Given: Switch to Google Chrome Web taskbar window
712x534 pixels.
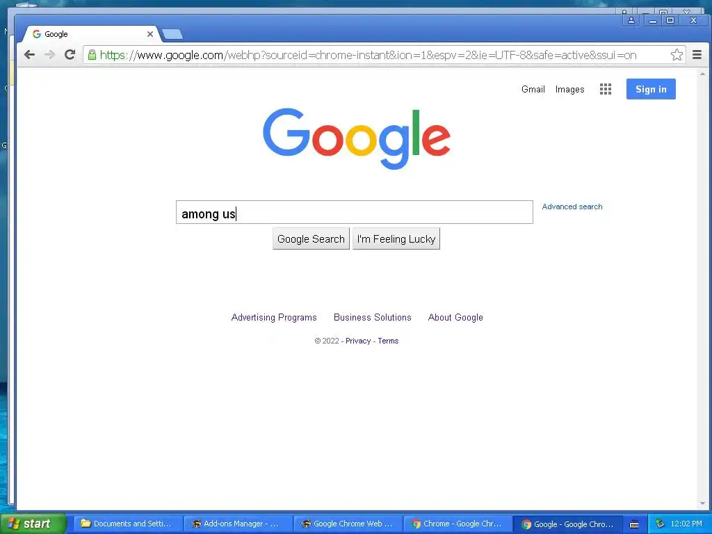Looking at the screenshot, I should coord(349,524).
